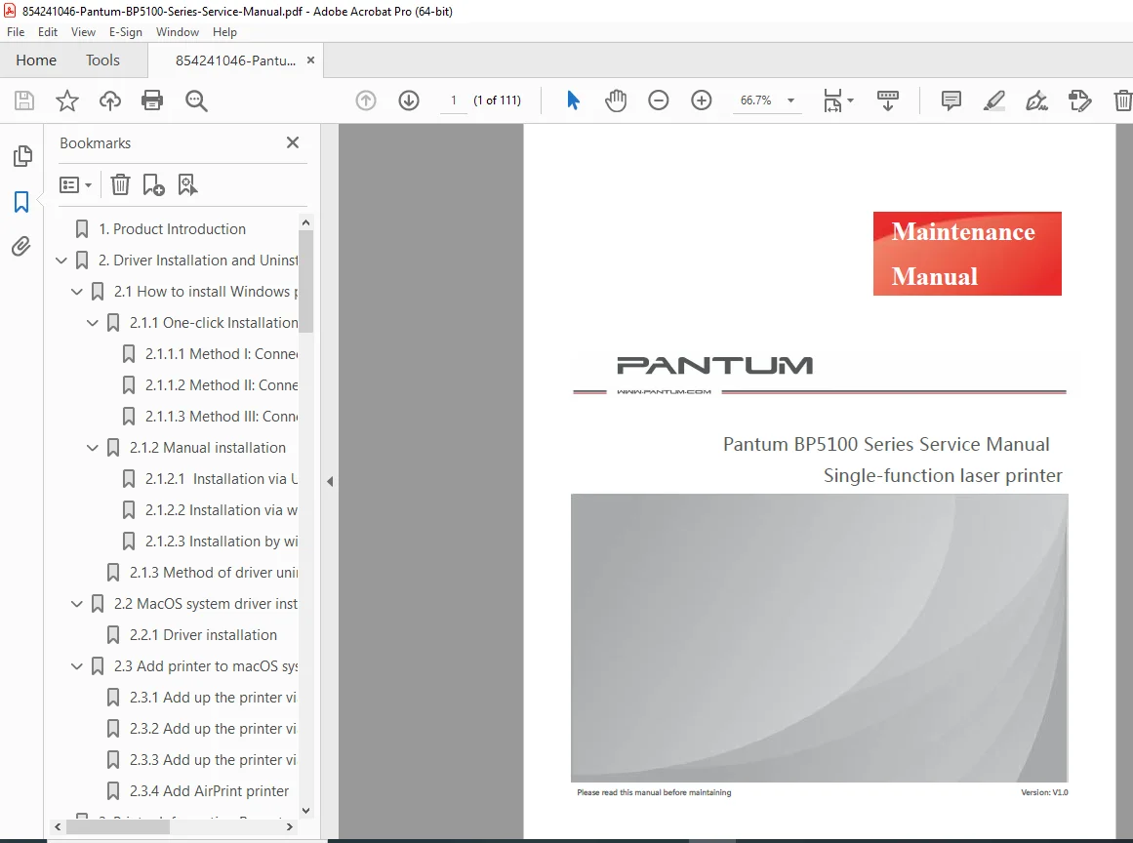This screenshot has width=1133, height=843.
Task: Open Page Thumbnails side panel
Action: (x=22, y=156)
